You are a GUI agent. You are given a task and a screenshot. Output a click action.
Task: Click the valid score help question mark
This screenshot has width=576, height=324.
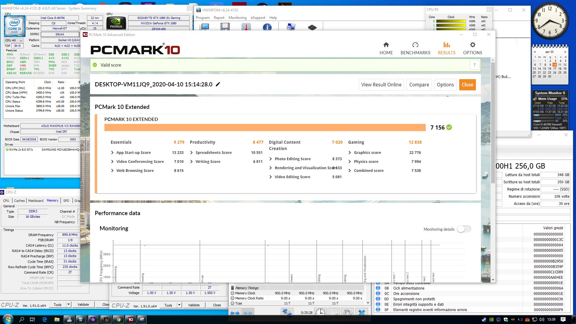pos(474,65)
